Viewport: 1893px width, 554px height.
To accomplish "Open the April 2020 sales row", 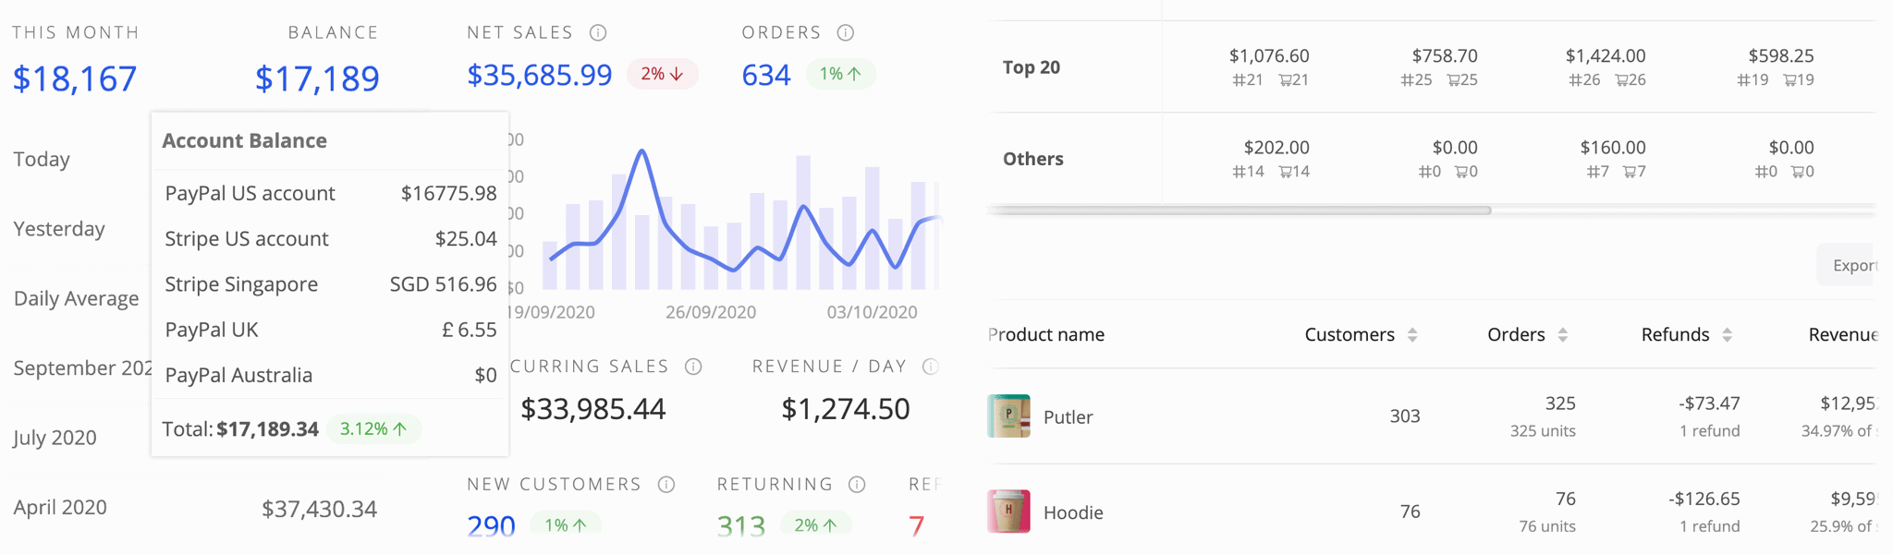I will [60, 508].
